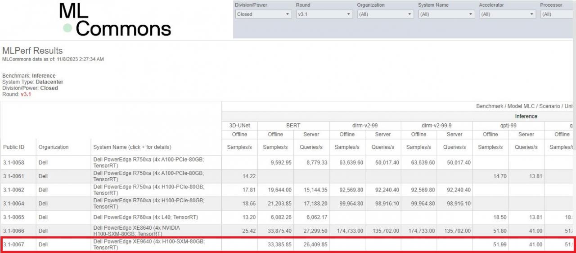The width and height of the screenshot is (576, 253).
Task: Click the gptj-99 benchmark header
Action: (508, 126)
